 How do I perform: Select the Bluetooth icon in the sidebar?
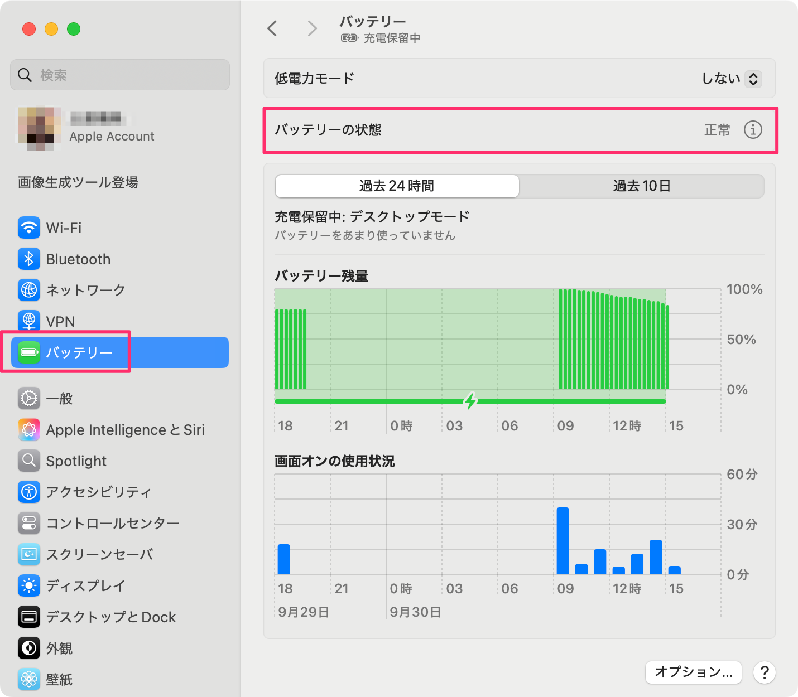click(28, 259)
